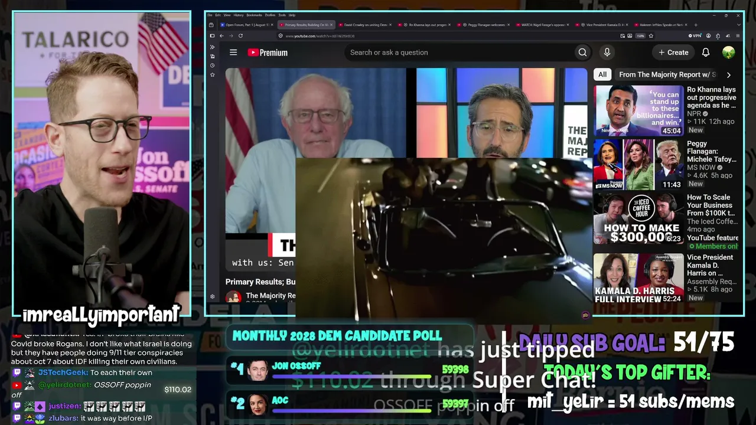
Task: Open the History menu in the browser
Action: (239, 15)
